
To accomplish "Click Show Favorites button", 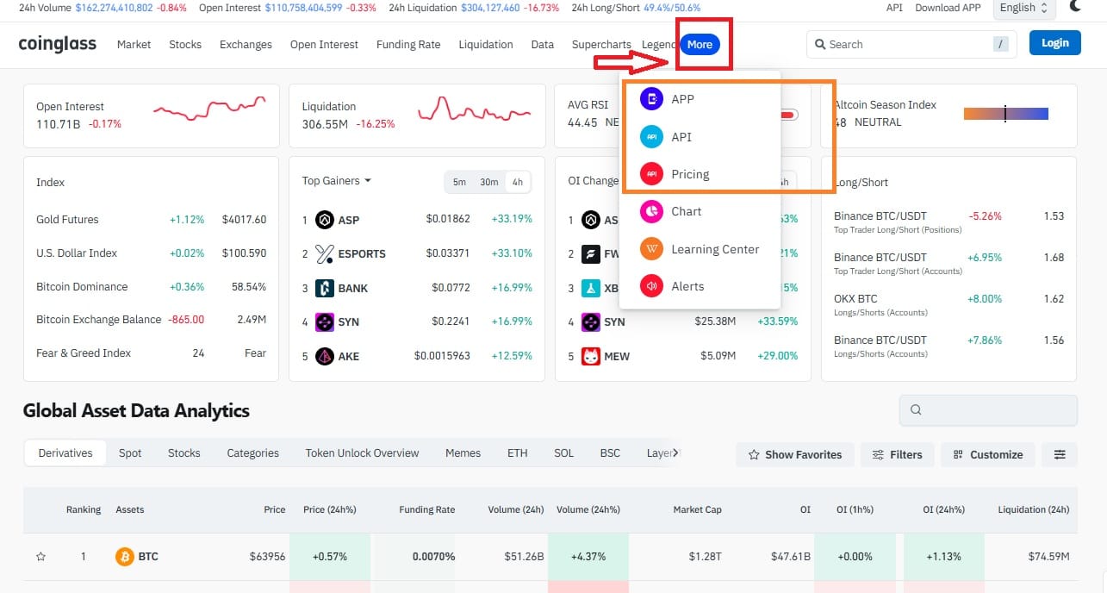I will coord(795,454).
